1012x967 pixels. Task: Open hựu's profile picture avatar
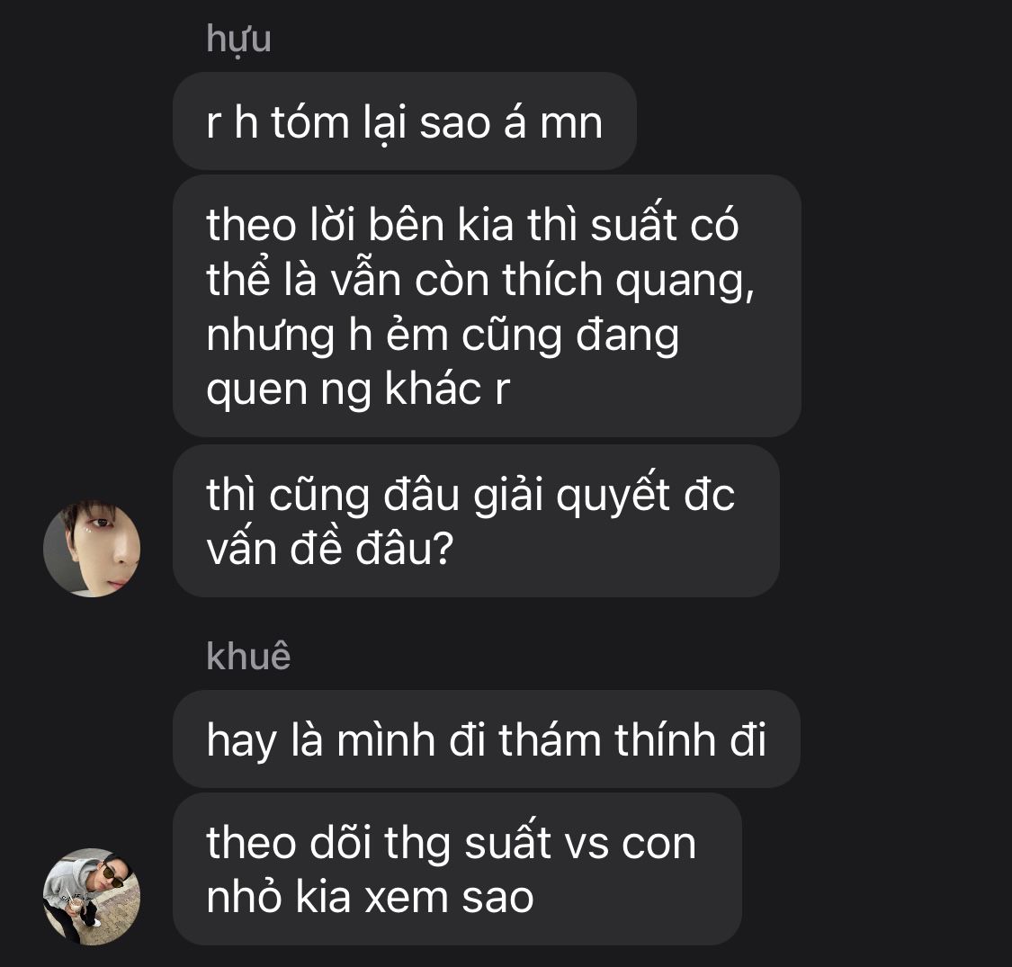point(92,548)
